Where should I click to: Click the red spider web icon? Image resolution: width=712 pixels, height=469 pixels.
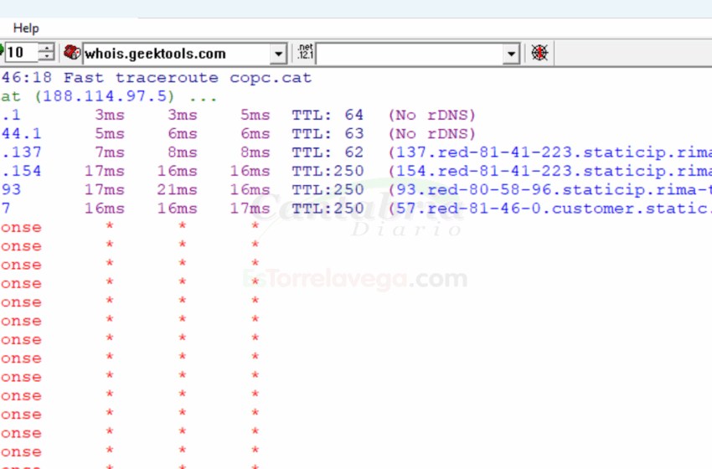pos(540,53)
